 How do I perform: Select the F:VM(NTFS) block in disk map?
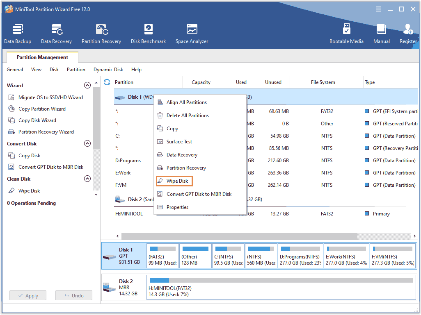click(x=393, y=256)
